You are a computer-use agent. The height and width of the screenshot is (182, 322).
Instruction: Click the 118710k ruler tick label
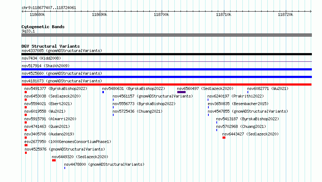pyautogui.click(x=224, y=14)
